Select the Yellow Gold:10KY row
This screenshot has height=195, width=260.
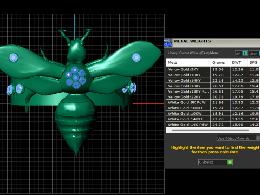click(213, 75)
